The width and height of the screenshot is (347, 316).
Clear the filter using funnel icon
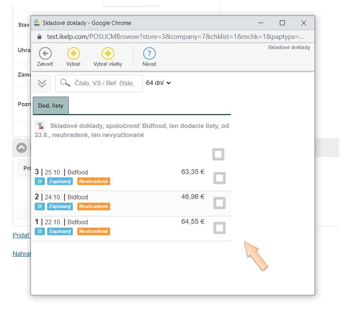coord(40,126)
